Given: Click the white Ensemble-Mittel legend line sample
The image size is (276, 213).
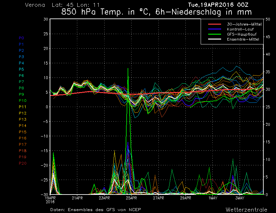Looking at the screenshot, I should click(x=215, y=39).
